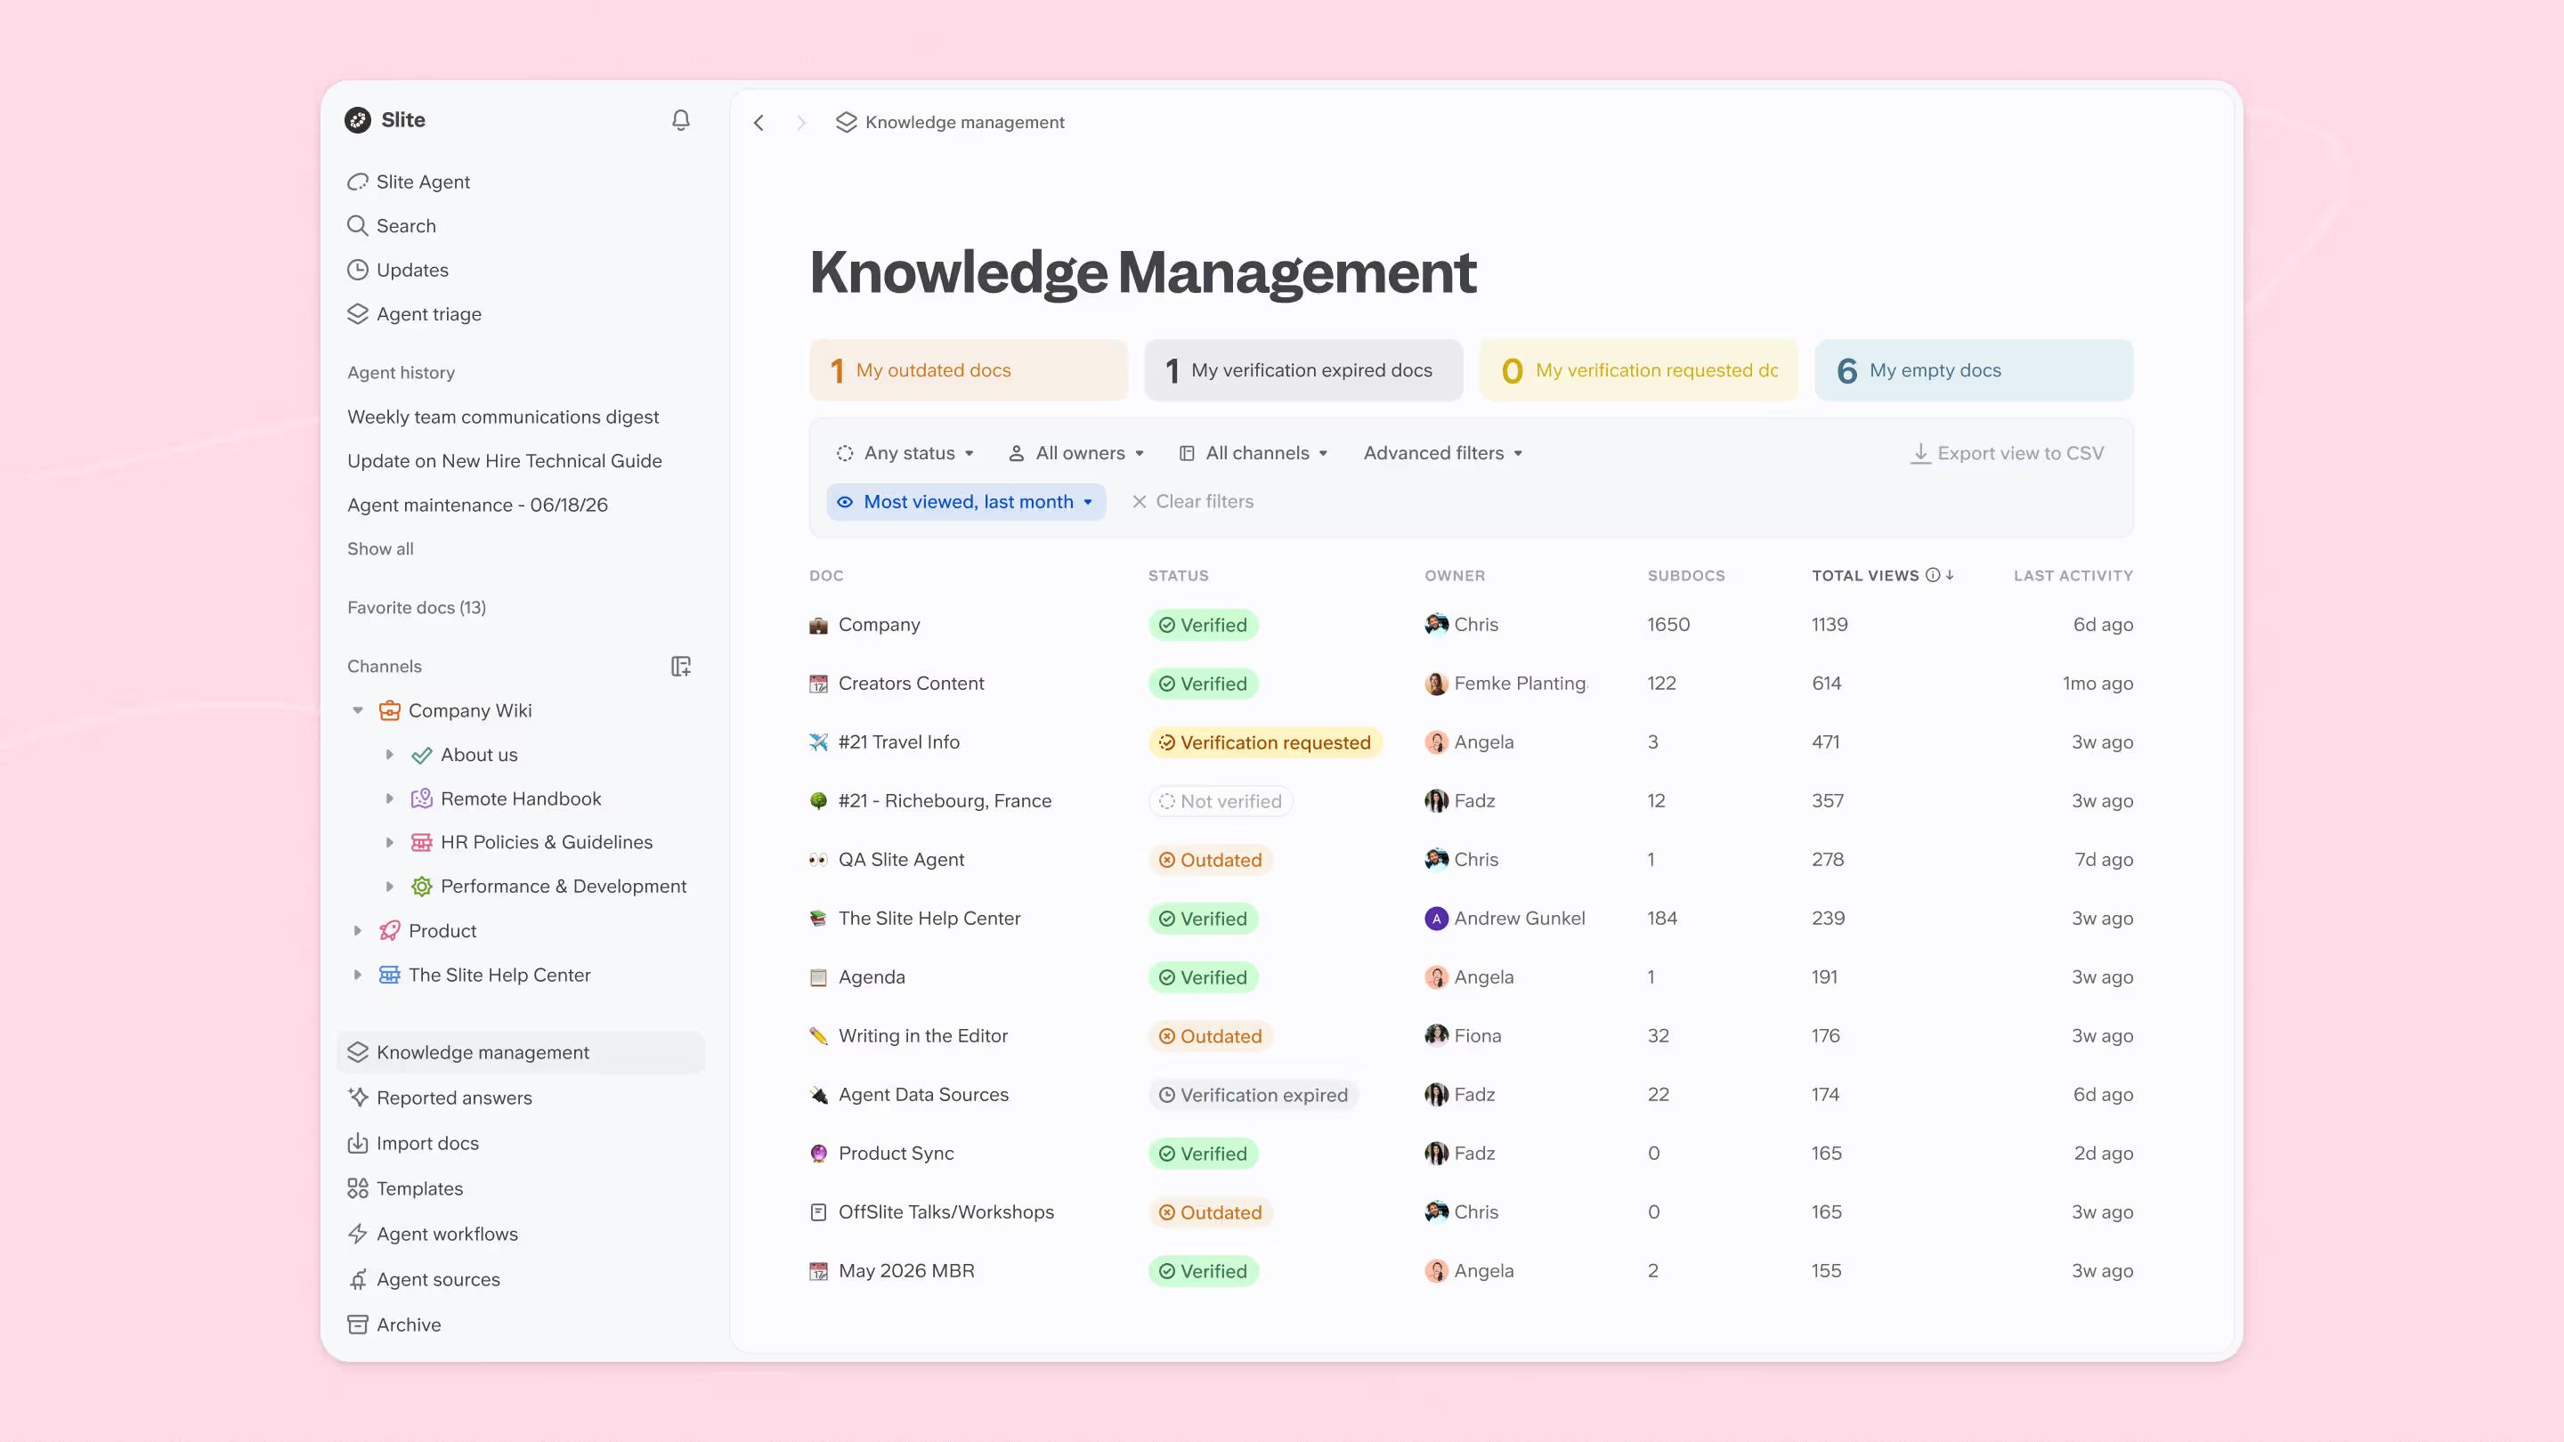Expand the Remote Handbook section

coord(390,798)
